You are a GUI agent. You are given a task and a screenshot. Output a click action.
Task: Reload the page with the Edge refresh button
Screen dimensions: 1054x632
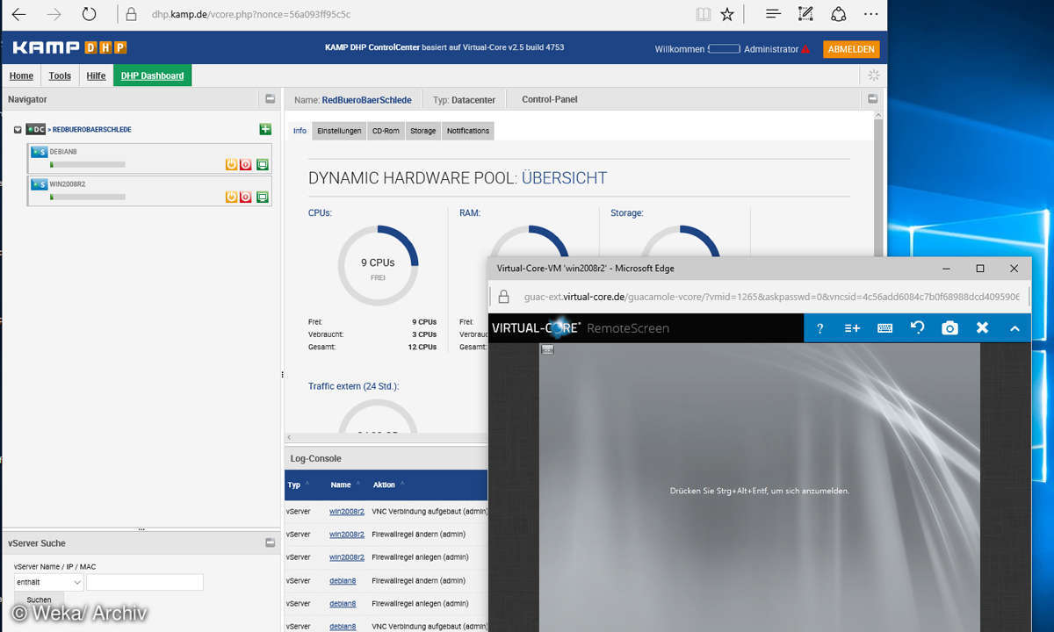[x=89, y=14]
